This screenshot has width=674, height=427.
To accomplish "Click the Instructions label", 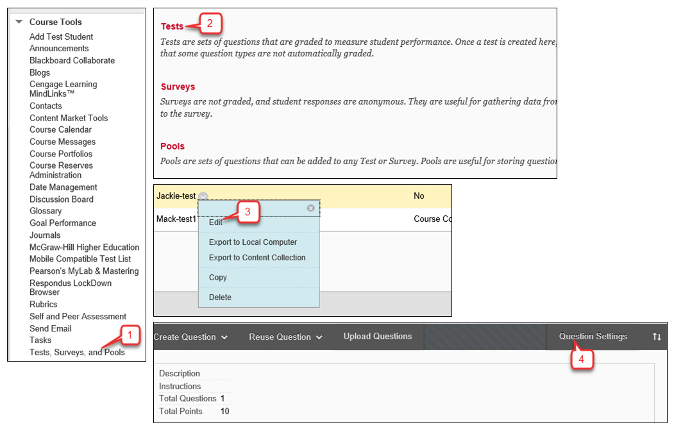I will pyautogui.click(x=180, y=386).
